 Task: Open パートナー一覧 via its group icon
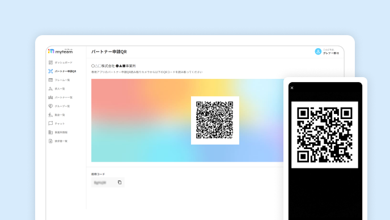coord(50,98)
